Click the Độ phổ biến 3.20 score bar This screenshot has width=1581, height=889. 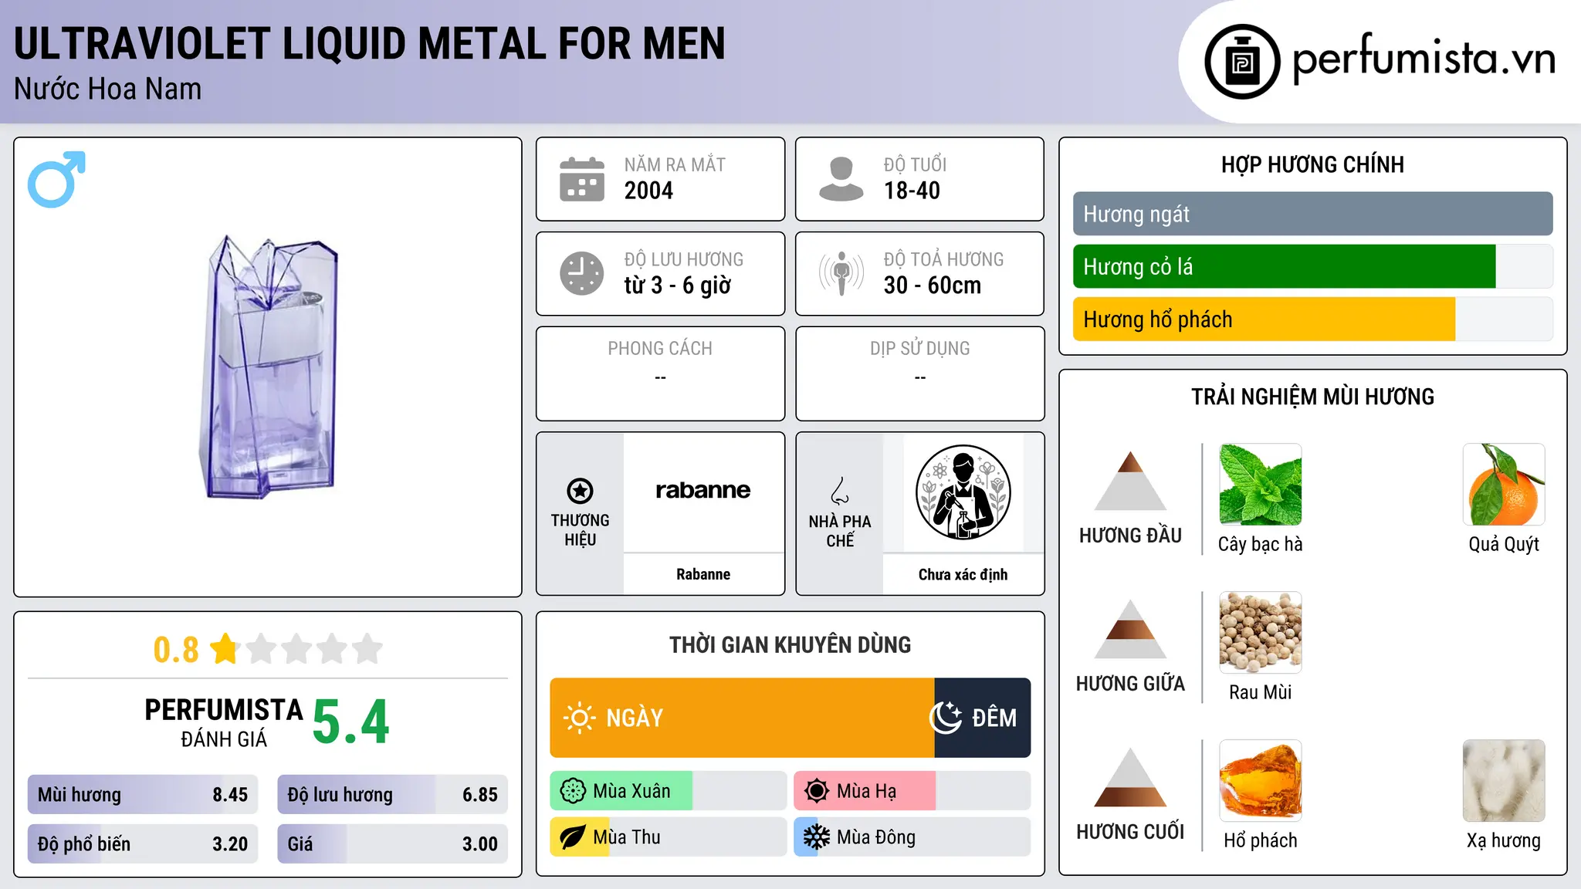tap(143, 844)
